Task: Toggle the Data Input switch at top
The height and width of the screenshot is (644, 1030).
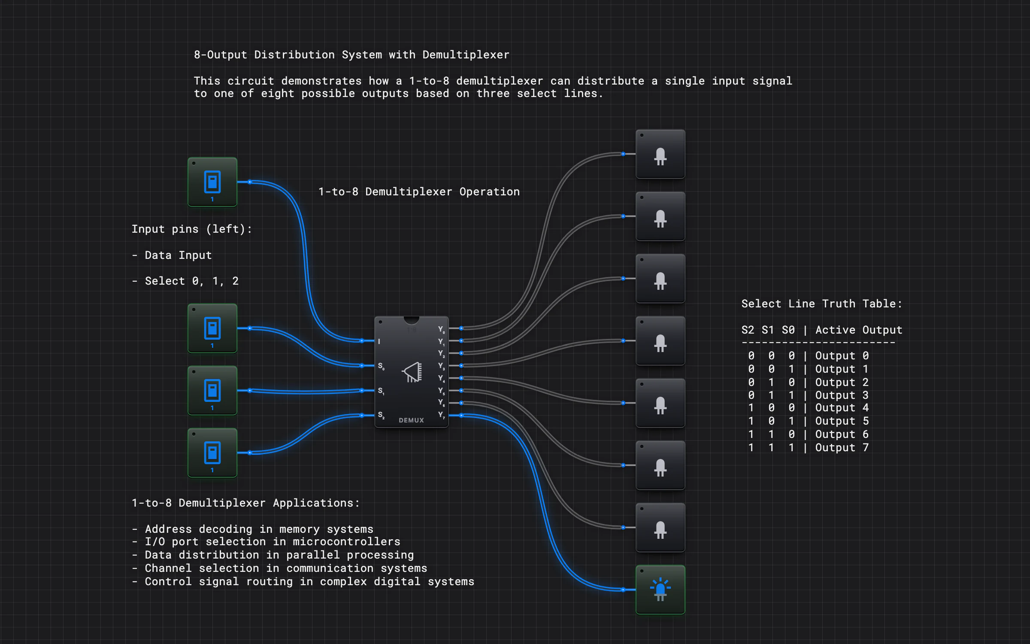Action: point(212,182)
